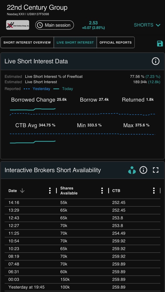
Task: Toggle Today line legend
Action: point(63,89)
